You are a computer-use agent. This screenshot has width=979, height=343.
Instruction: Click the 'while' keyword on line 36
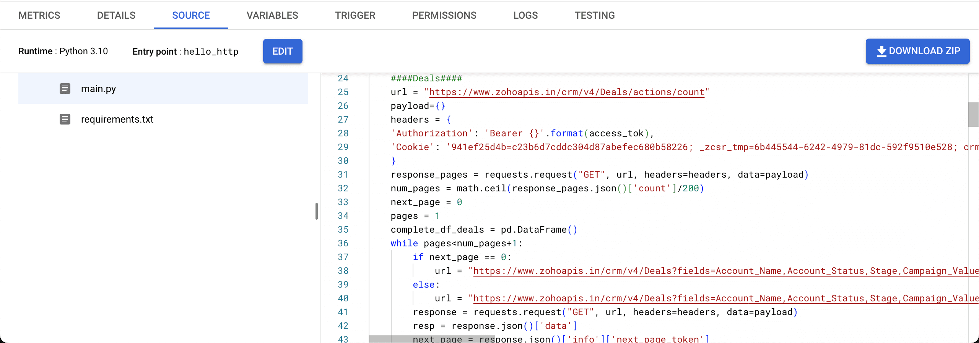click(404, 243)
